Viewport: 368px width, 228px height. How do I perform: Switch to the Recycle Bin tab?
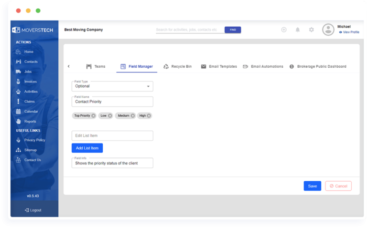tap(178, 67)
